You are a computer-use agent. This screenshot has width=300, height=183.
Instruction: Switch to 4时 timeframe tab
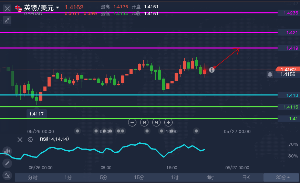(x=210, y=177)
